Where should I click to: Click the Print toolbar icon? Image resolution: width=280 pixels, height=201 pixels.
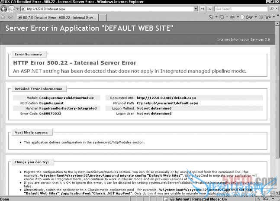(x=232, y=17)
